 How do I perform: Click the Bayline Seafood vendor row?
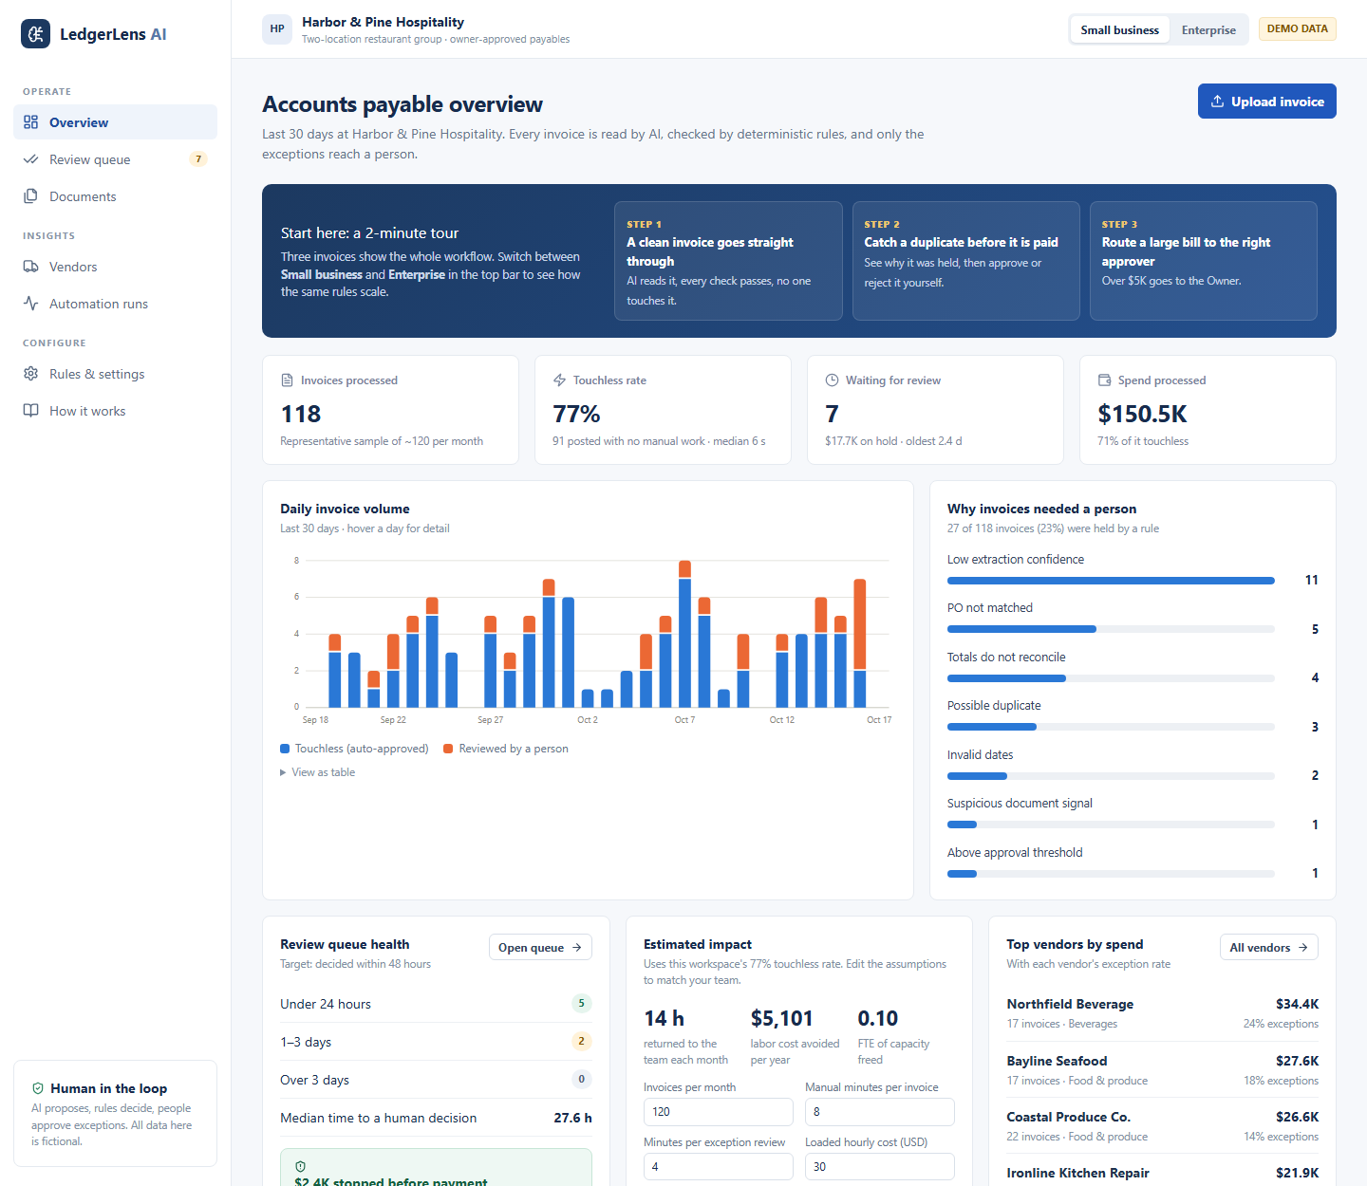point(1163,1070)
